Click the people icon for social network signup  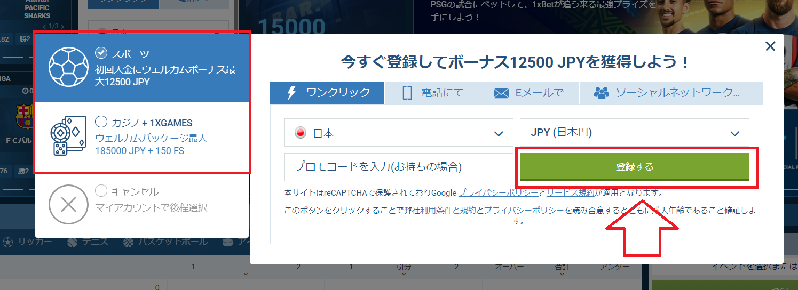602,93
